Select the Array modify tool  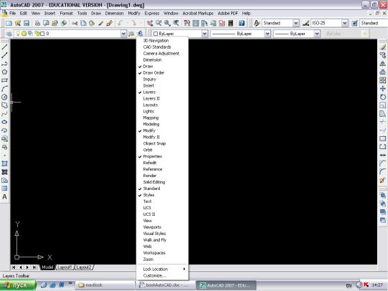[x=383, y=80]
